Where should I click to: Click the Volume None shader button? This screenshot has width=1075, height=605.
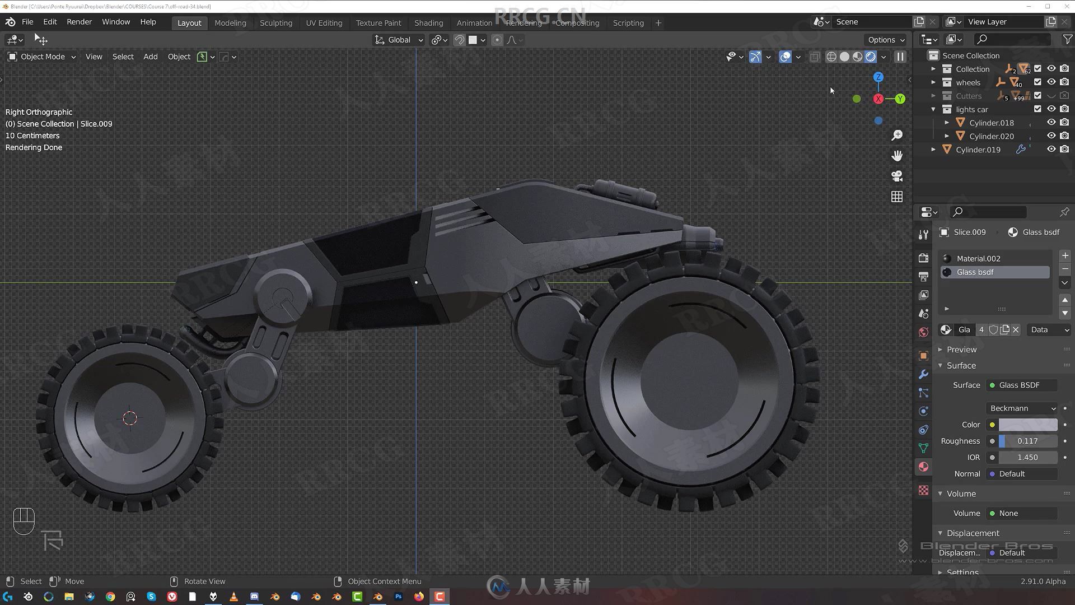[1022, 514]
